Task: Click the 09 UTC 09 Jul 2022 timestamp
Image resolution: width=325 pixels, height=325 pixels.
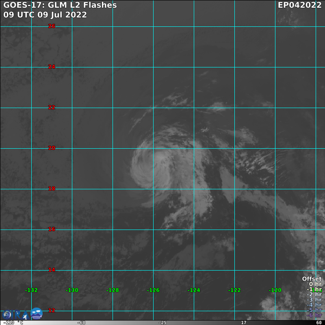Action: coord(45,15)
